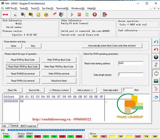The width and height of the screenshot is (160, 139).
Task: Open the Help(H) menu
Action: [92, 8]
